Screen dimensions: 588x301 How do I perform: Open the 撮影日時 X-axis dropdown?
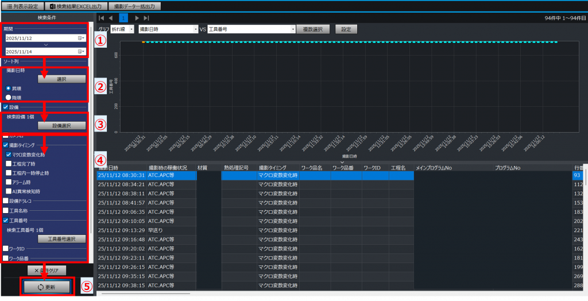coord(169,29)
